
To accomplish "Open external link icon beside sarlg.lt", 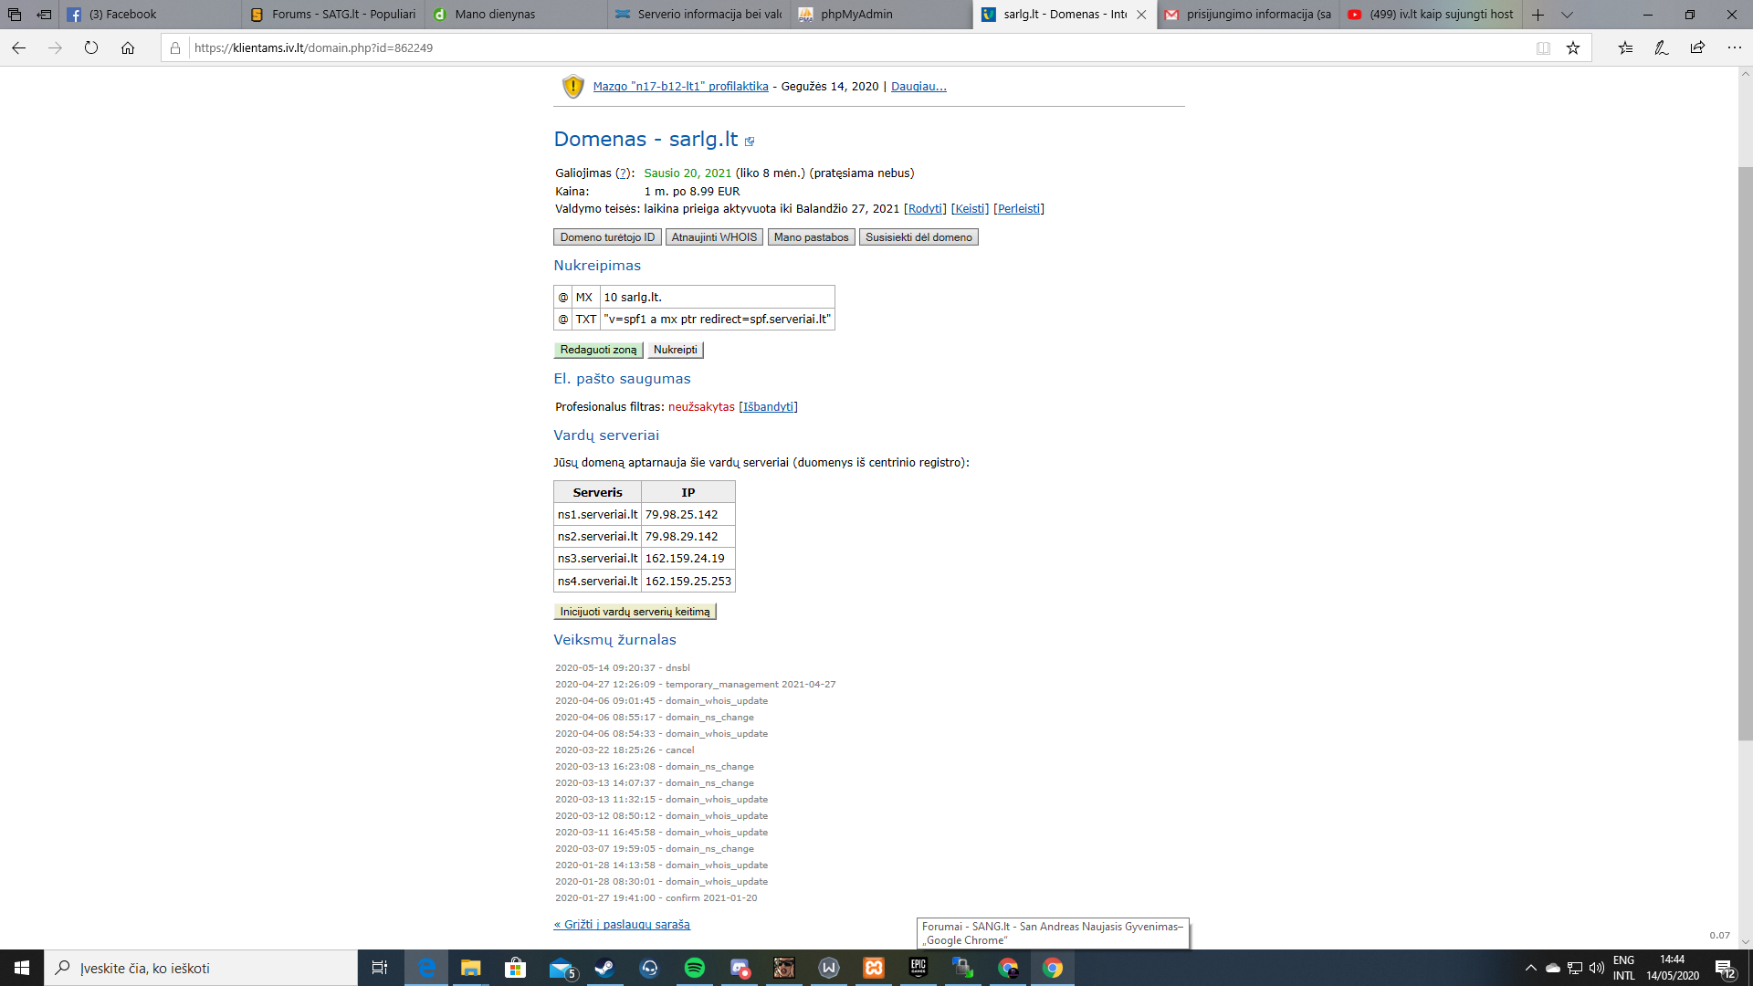I will coord(750,142).
